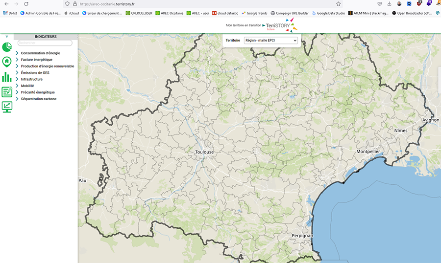Reload the page with the refresh icon
441x263 pixels.
pos(26,4)
